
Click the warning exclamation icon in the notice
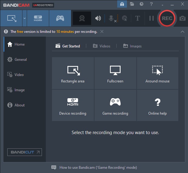[x=6, y=32]
